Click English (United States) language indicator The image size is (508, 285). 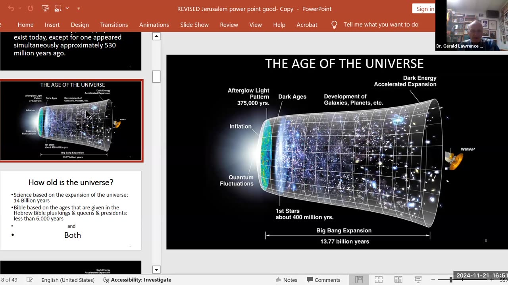pyautogui.click(x=68, y=280)
